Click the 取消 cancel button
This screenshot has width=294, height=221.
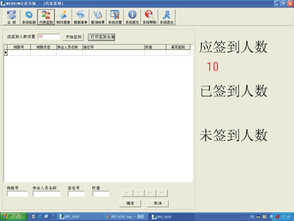[x=157, y=203]
